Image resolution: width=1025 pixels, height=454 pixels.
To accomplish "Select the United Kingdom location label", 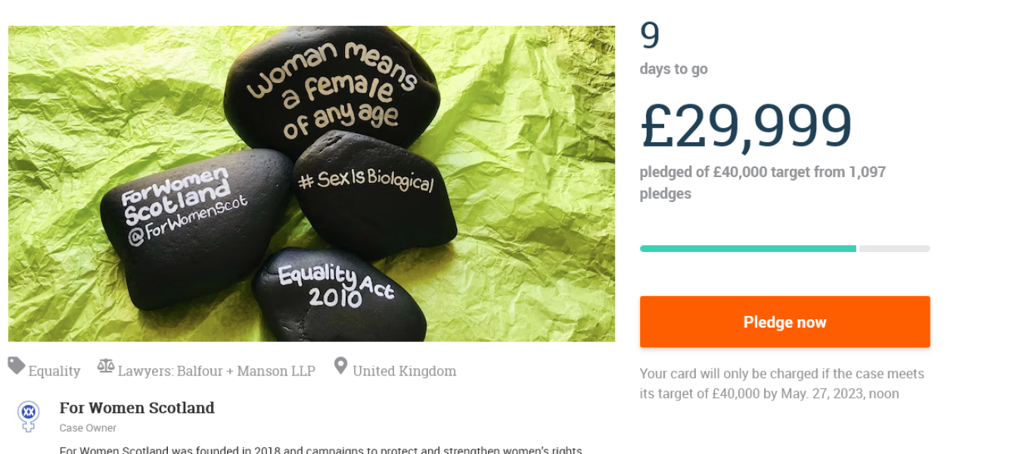I will coord(404,372).
